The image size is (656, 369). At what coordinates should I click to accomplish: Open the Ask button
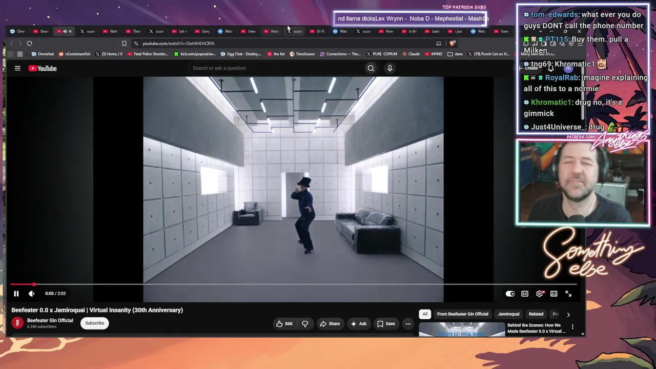[x=358, y=324]
